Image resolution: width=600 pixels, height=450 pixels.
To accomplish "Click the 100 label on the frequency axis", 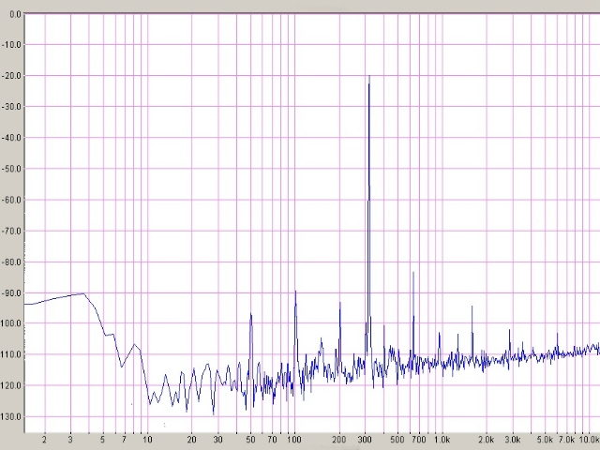I will tap(294, 439).
